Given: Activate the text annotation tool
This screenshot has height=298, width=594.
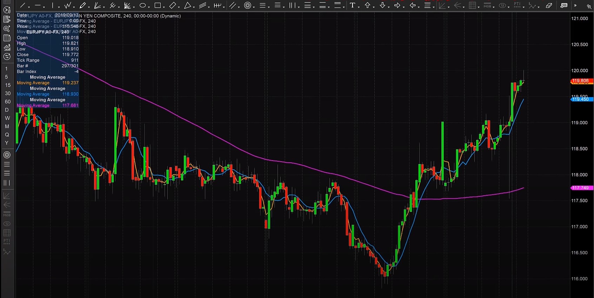Looking at the screenshot, I should point(352,5).
